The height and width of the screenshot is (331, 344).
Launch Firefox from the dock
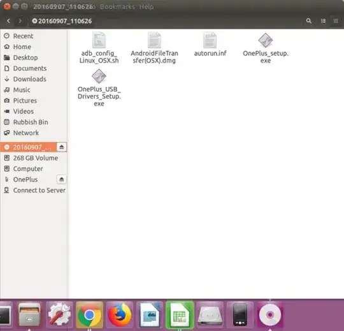tap(120, 314)
